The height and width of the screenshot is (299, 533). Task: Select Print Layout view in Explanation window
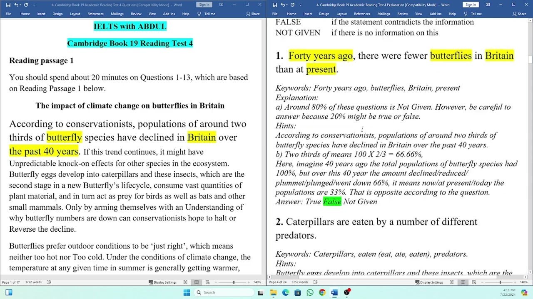coord(463,282)
